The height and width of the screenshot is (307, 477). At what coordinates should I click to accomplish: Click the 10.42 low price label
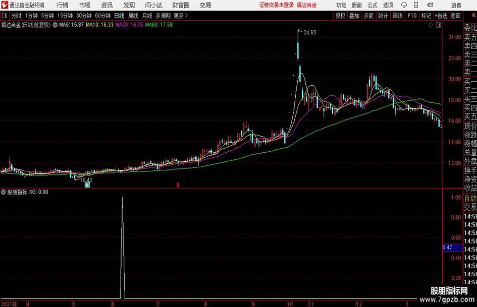(86, 180)
